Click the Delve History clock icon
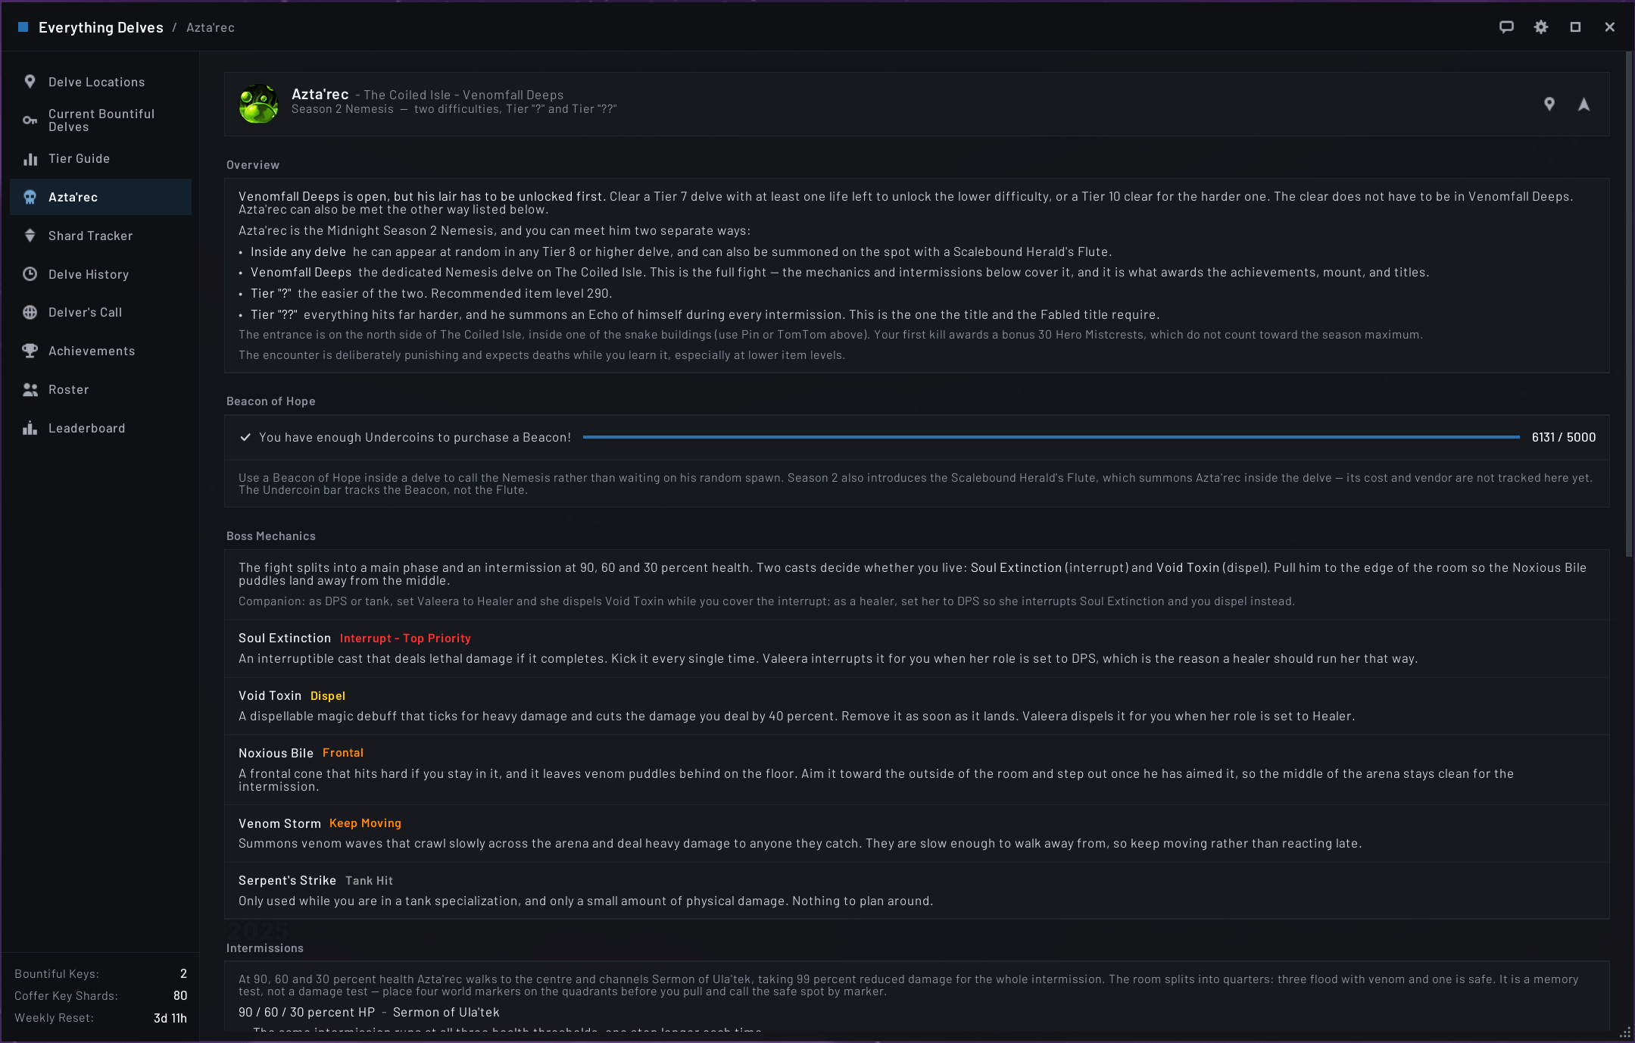 30,274
